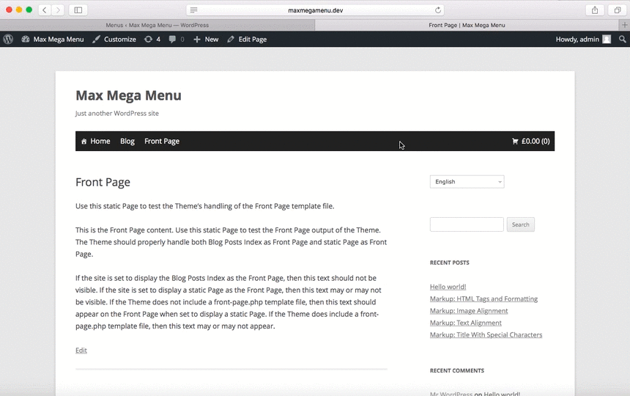Screen dimensions: 630x396
Task: Click the Safari reload page icon
Action: click(x=438, y=10)
